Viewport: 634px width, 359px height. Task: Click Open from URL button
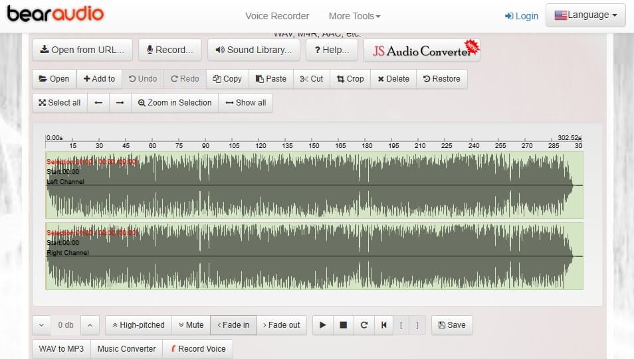[82, 50]
